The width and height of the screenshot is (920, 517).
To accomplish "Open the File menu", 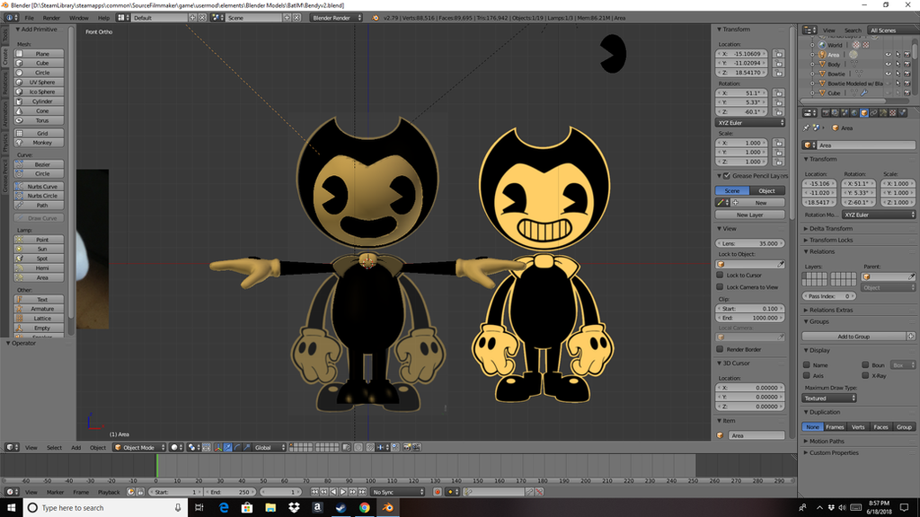I will tap(29, 18).
